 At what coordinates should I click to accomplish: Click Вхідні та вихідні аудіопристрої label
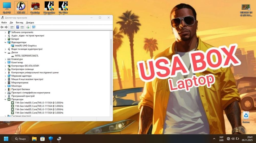click(27, 49)
